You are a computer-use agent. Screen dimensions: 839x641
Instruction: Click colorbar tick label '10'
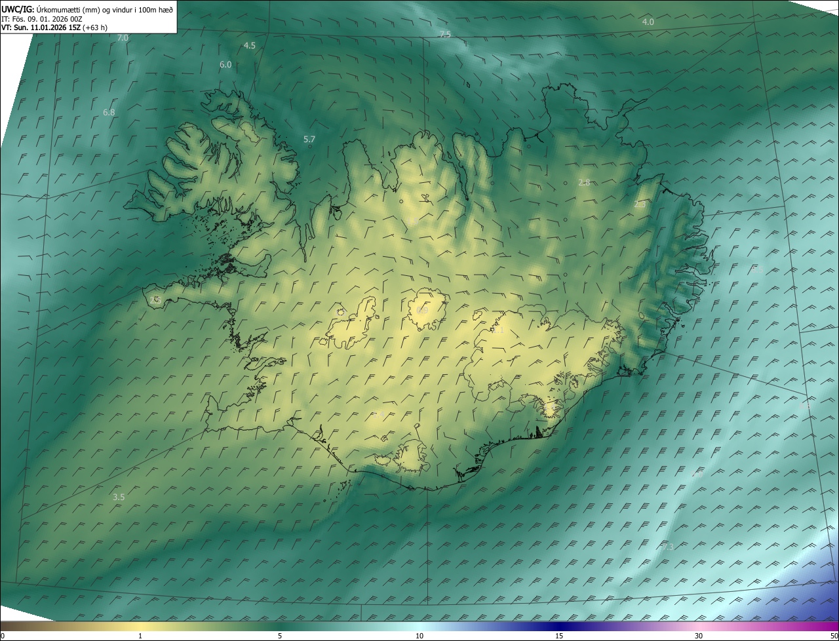point(419,636)
